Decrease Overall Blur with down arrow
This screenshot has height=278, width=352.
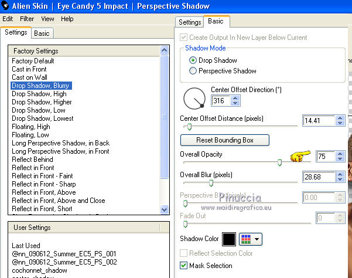point(340,179)
